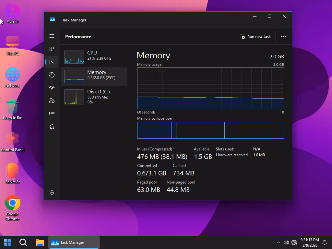The height and width of the screenshot is (249, 332).
Task: Open the Details list sidebar icon
Action: tap(52, 114)
